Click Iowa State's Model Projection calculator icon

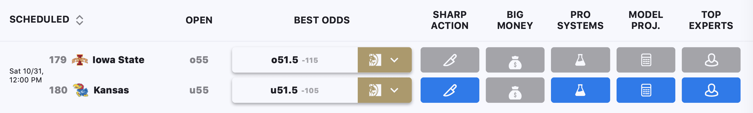(646, 60)
